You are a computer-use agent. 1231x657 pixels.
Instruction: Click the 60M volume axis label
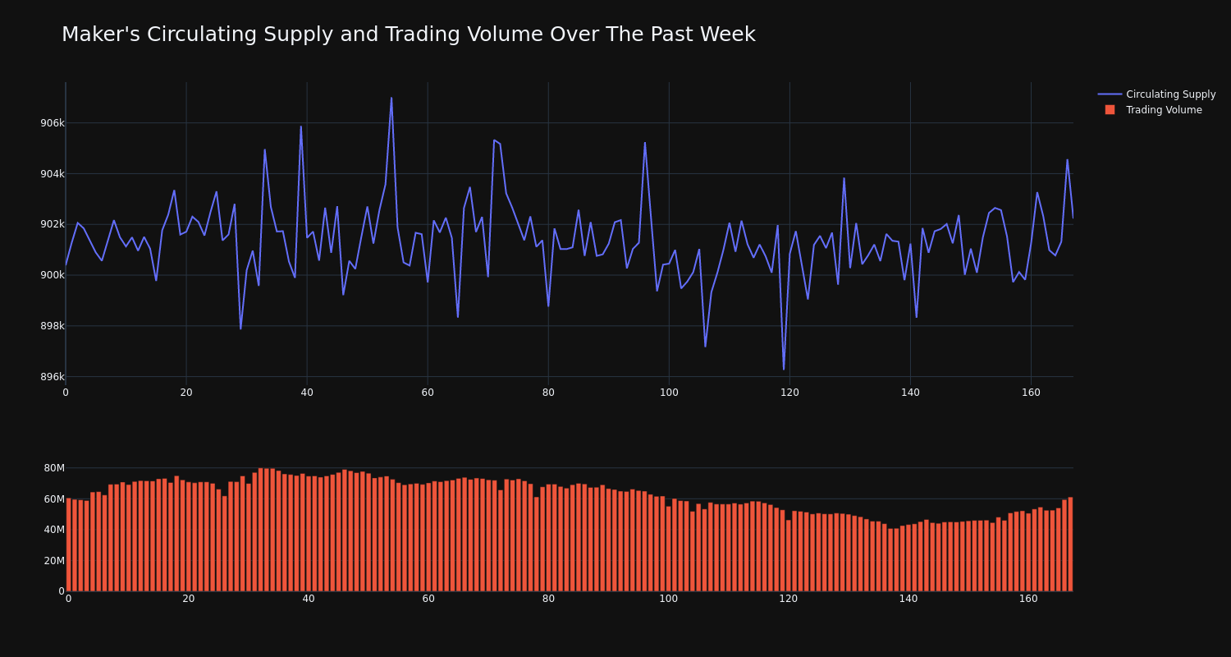[x=54, y=499]
